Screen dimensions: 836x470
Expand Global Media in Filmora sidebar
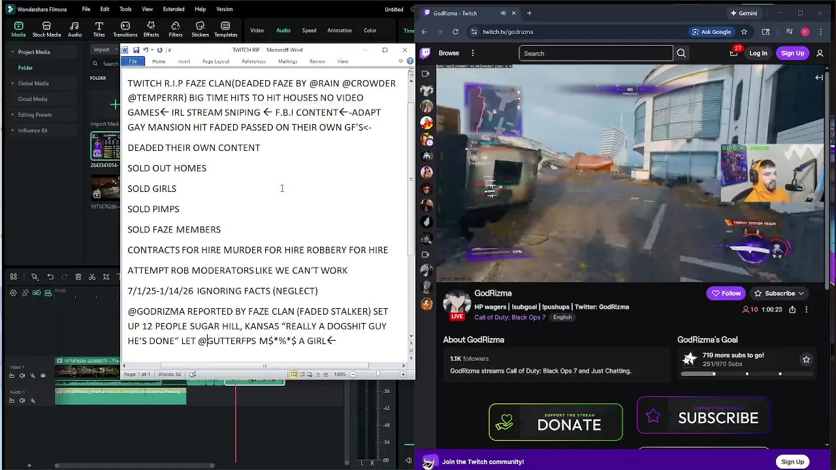pyautogui.click(x=12, y=84)
